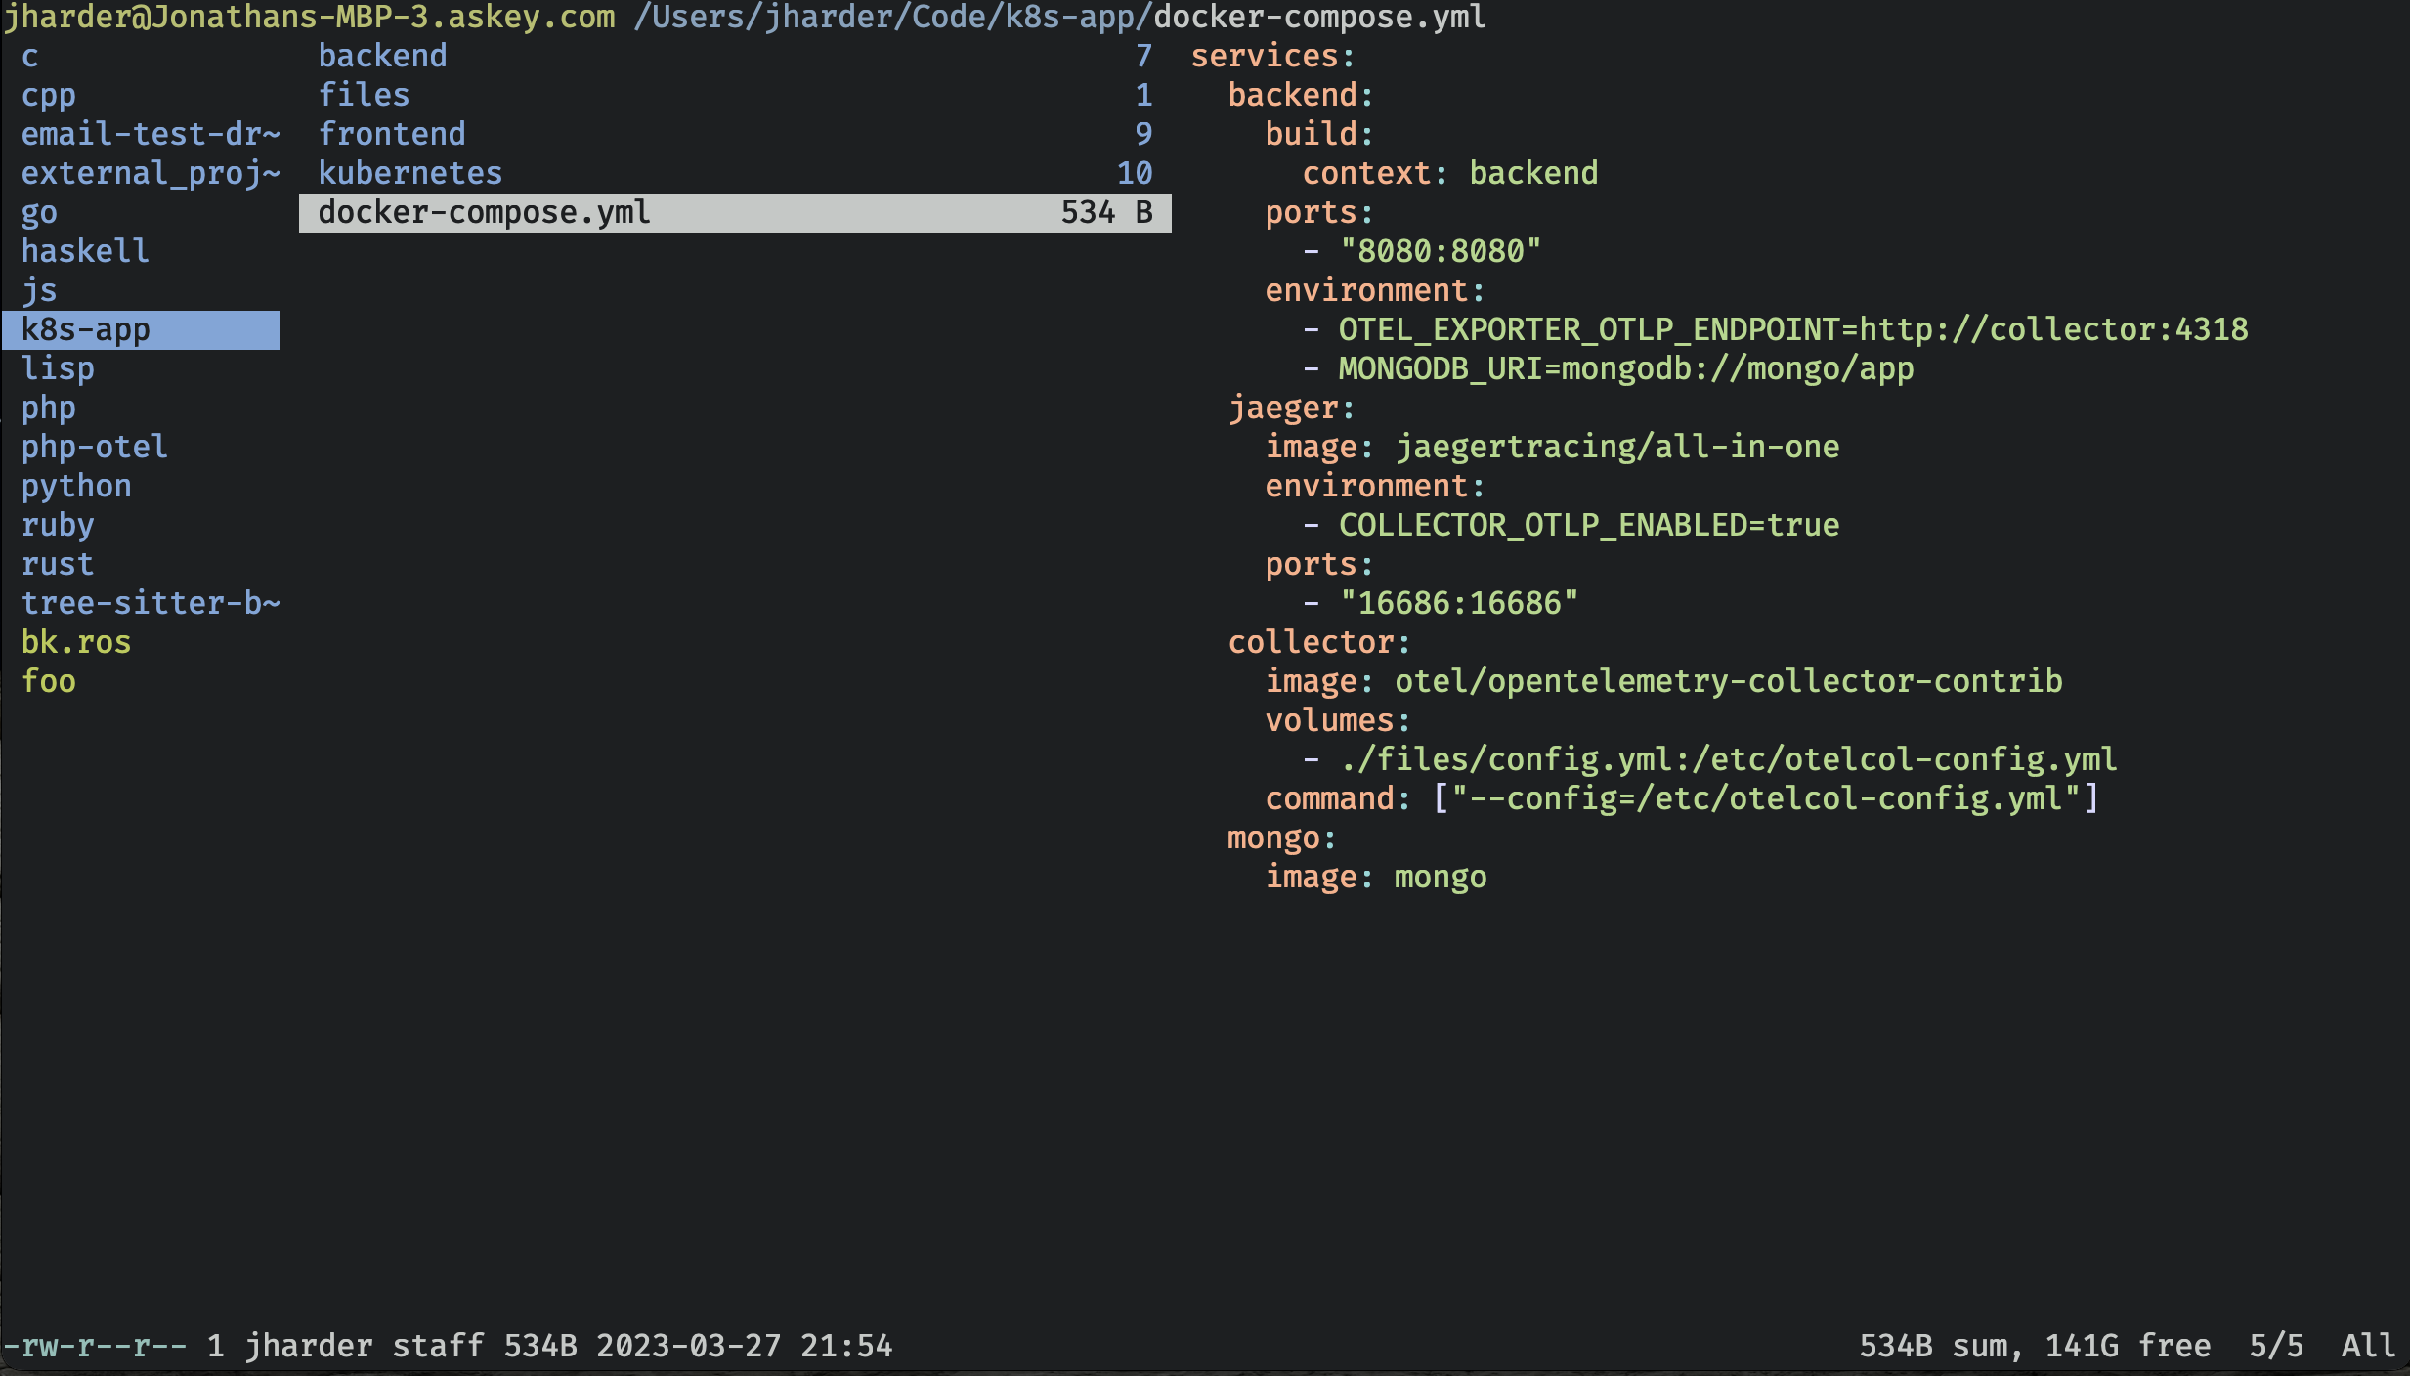The height and width of the screenshot is (1376, 2410).
Task: Select the 'bk.ros' file
Action: (76, 643)
